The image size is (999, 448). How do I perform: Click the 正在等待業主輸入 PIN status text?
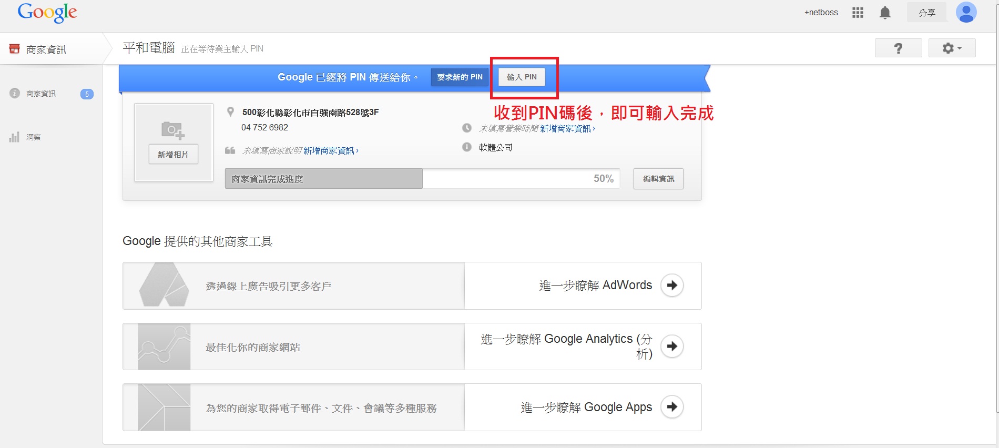222,49
